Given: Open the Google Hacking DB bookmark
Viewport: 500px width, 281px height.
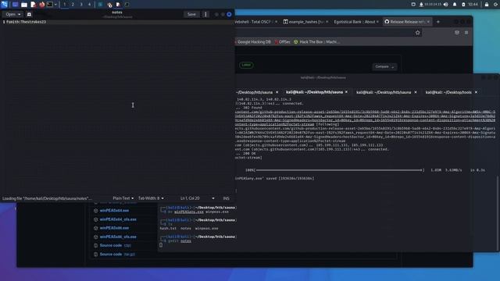Looking at the screenshot, I should (253, 41).
